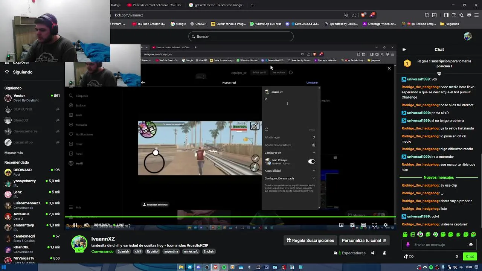Open Photoshop from the taskbar

266,267
